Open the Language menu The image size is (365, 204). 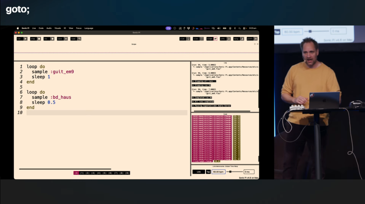pyautogui.click(x=89, y=28)
